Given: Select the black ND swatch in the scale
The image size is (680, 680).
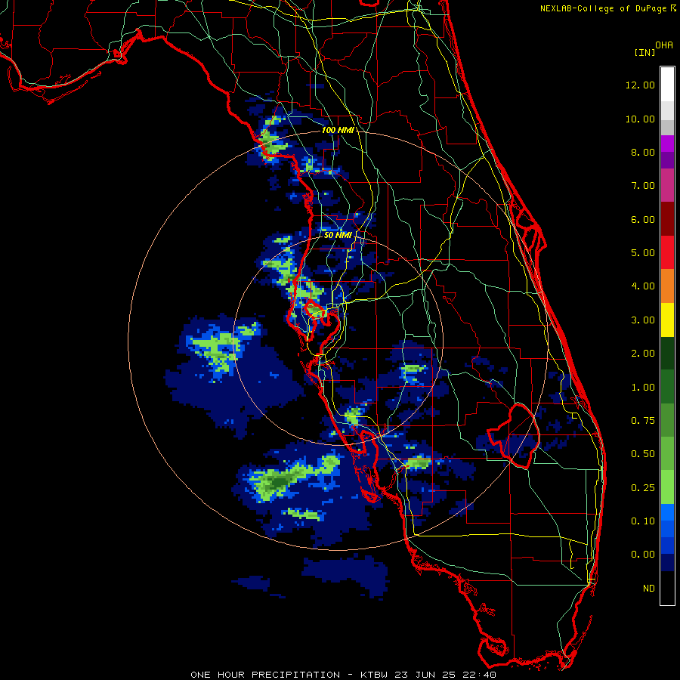Looking at the screenshot, I should pos(667,588).
